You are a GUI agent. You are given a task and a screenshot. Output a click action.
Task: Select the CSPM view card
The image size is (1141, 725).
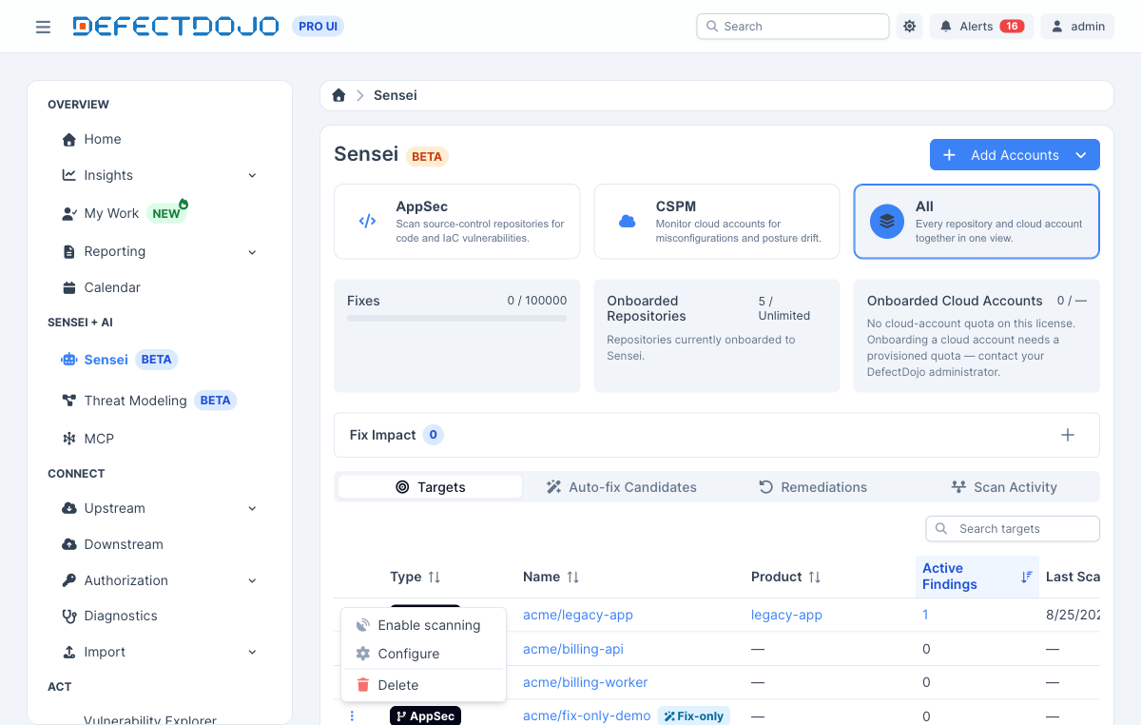717,222
